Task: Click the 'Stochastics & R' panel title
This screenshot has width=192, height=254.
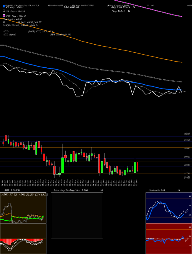Action: pos(157,190)
